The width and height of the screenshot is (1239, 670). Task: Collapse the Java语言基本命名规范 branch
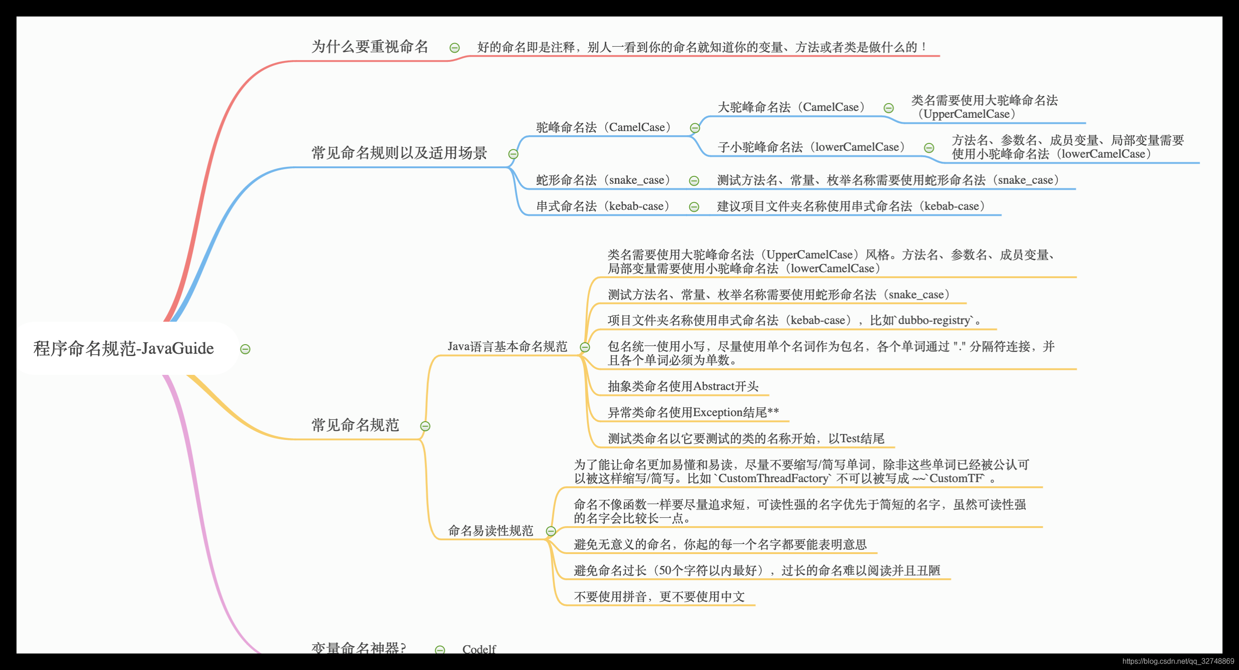pyautogui.click(x=586, y=346)
